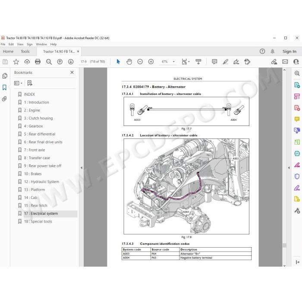Toggle the Bookmarks panel icon

point(4,87)
